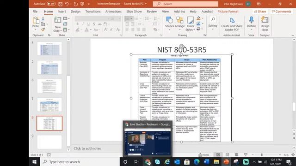Toggle Justify paragraph alignment
Image resolution: width=296 pixels, height=166 pixels.
[144, 30]
